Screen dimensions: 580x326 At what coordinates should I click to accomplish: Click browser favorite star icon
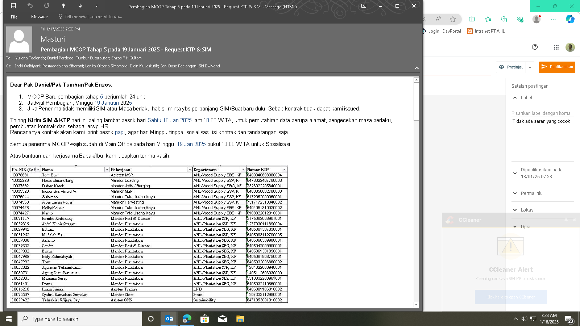[x=453, y=19]
